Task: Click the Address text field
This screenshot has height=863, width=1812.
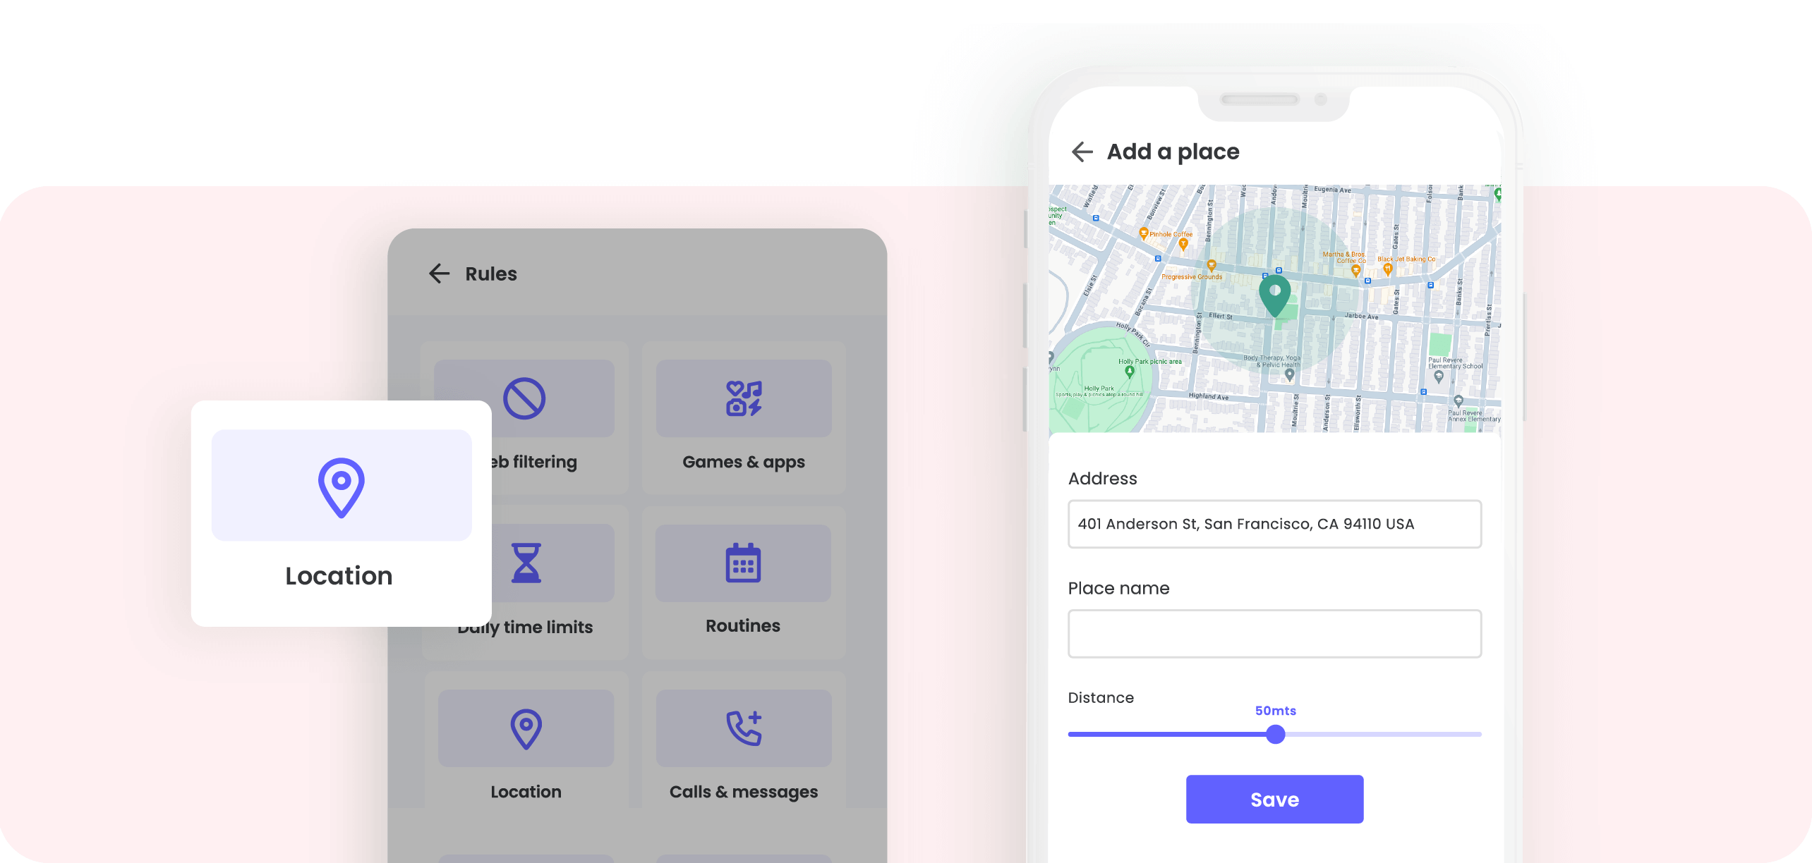Action: (x=1272, y=523)
